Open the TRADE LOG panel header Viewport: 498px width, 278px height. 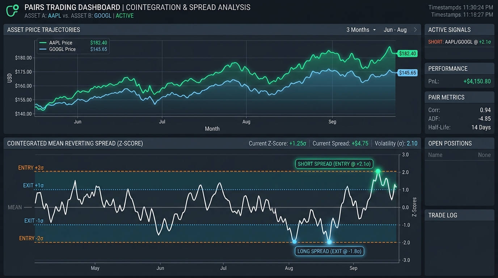[x=459, y=215]
